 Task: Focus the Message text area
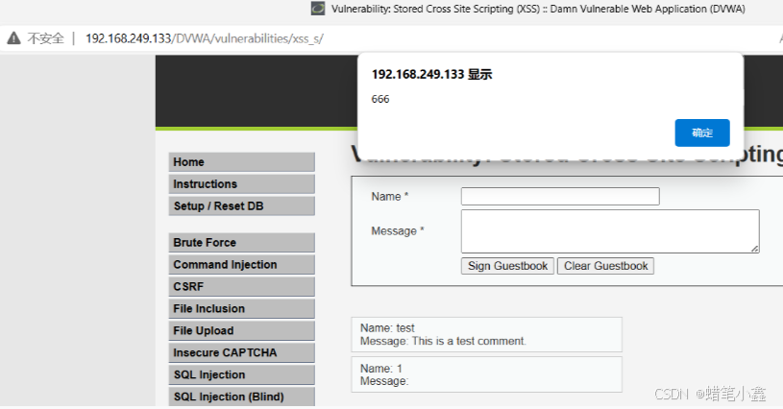point(610,231)
